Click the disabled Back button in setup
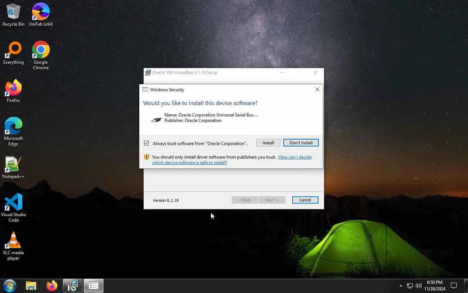468x293 pixels. tap(245, 200)
